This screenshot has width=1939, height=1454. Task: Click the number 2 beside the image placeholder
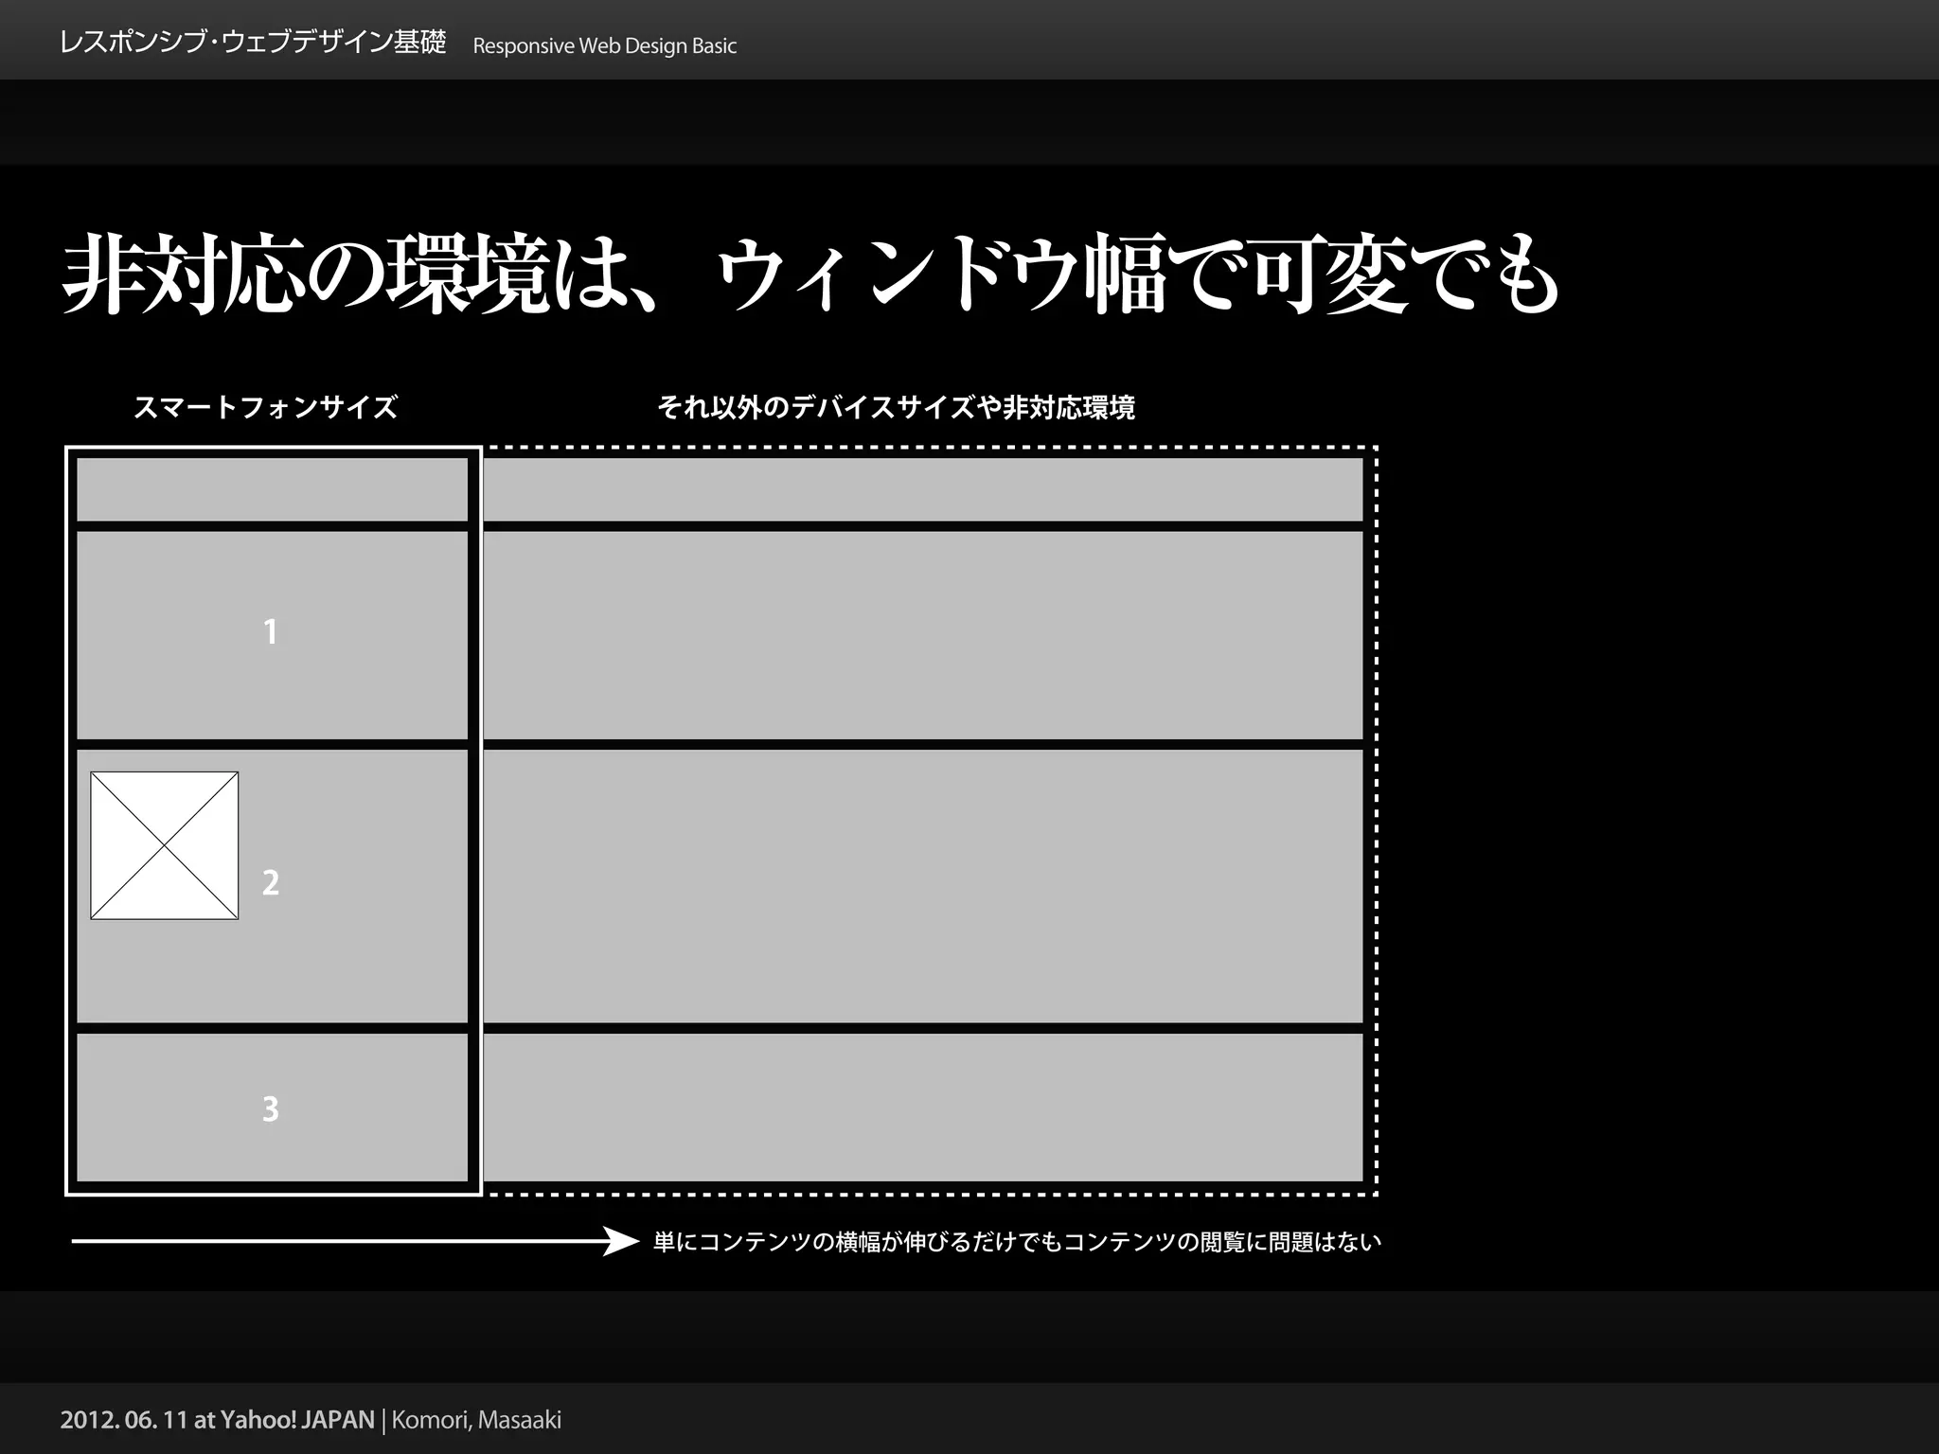click(271, 882)
